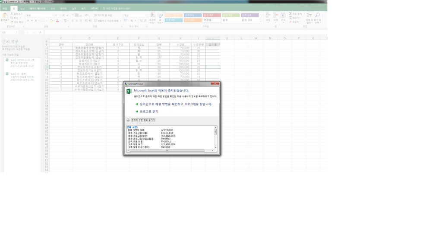Click the percent style (%) icon
This screenshot has height=227, width=442.
[132, 21]
